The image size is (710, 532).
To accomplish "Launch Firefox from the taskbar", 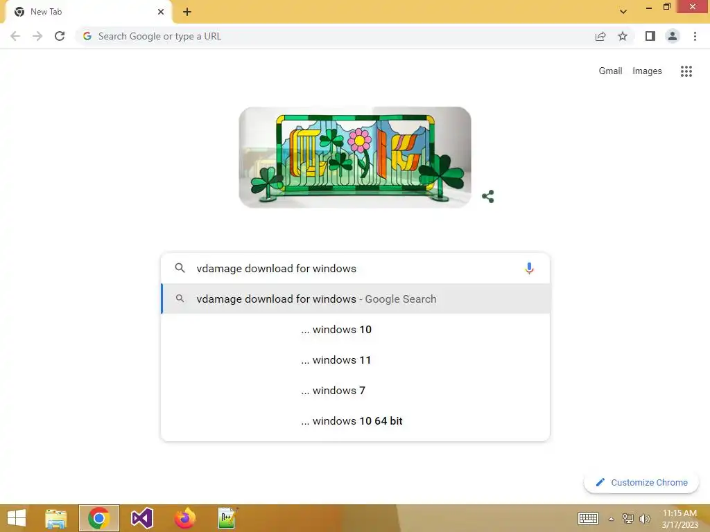I will (x=184, y=518).
